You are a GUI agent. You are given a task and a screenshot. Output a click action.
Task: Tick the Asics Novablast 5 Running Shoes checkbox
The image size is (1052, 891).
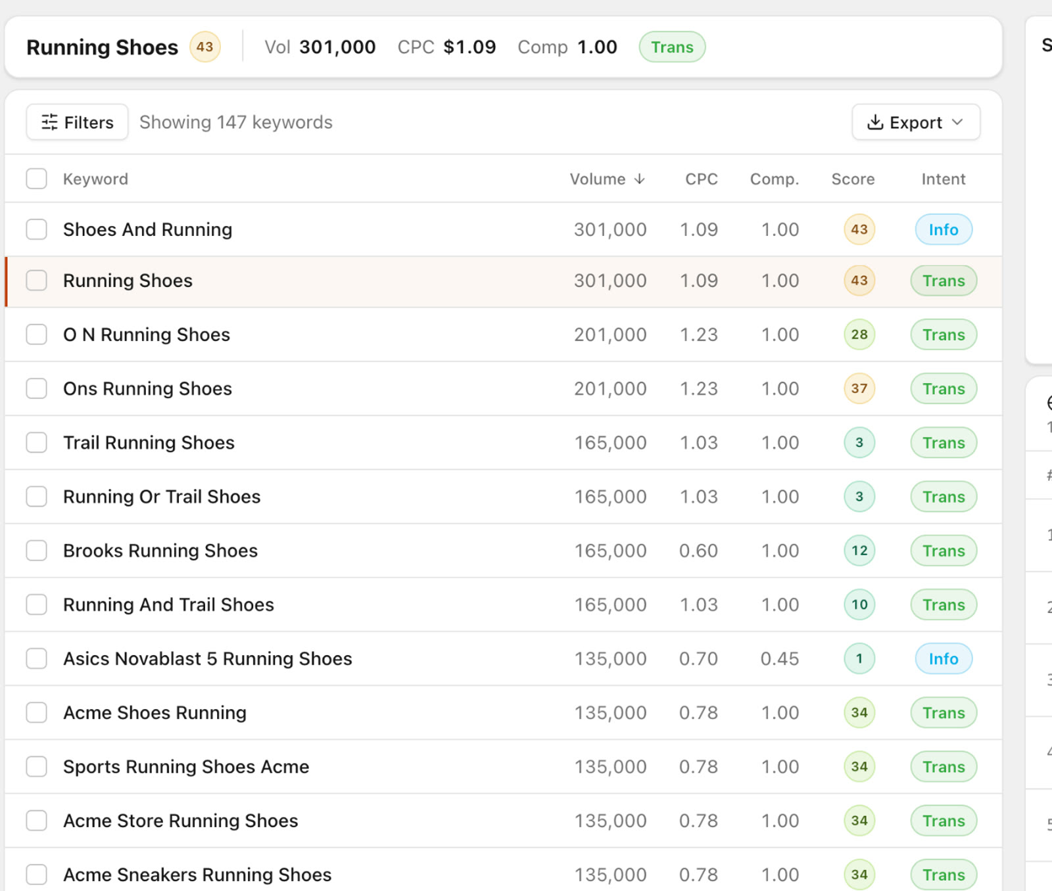point(37,658)
